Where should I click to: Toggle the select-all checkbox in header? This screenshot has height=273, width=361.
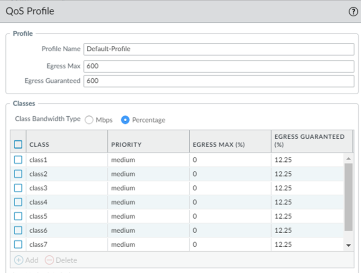(x=18, y=144)
